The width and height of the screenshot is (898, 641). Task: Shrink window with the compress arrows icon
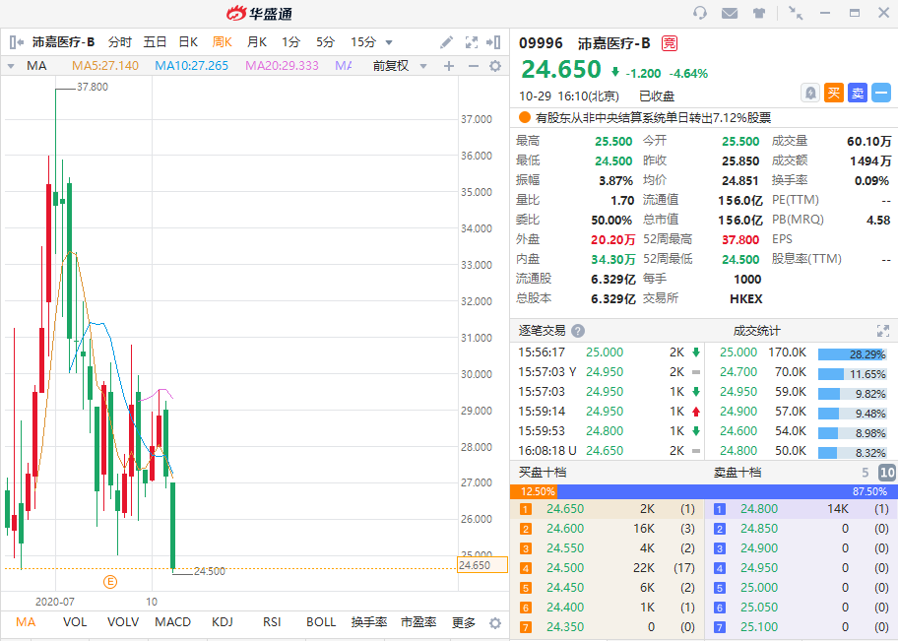coord(796,13)
